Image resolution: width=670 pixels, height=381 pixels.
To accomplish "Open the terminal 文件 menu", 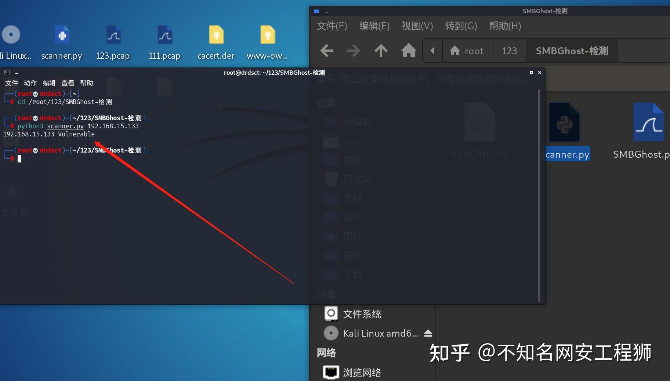I will (12, 83).
